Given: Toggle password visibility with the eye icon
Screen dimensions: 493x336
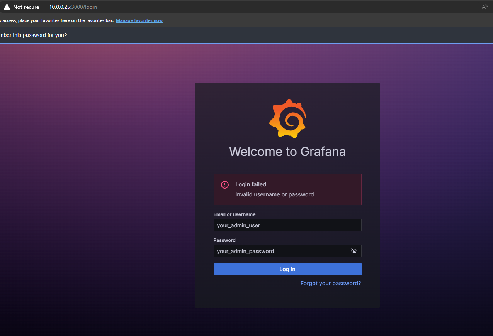Looking at the screenshot, I should coord(354,251).
